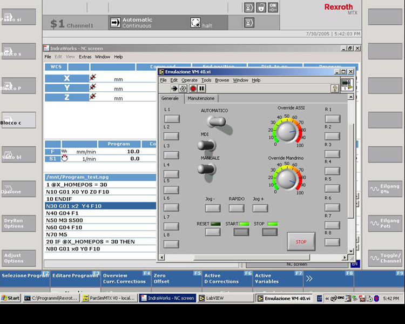Click the DryRun Options side button
The image size is (405, 324).
click(x=19, y=223)
